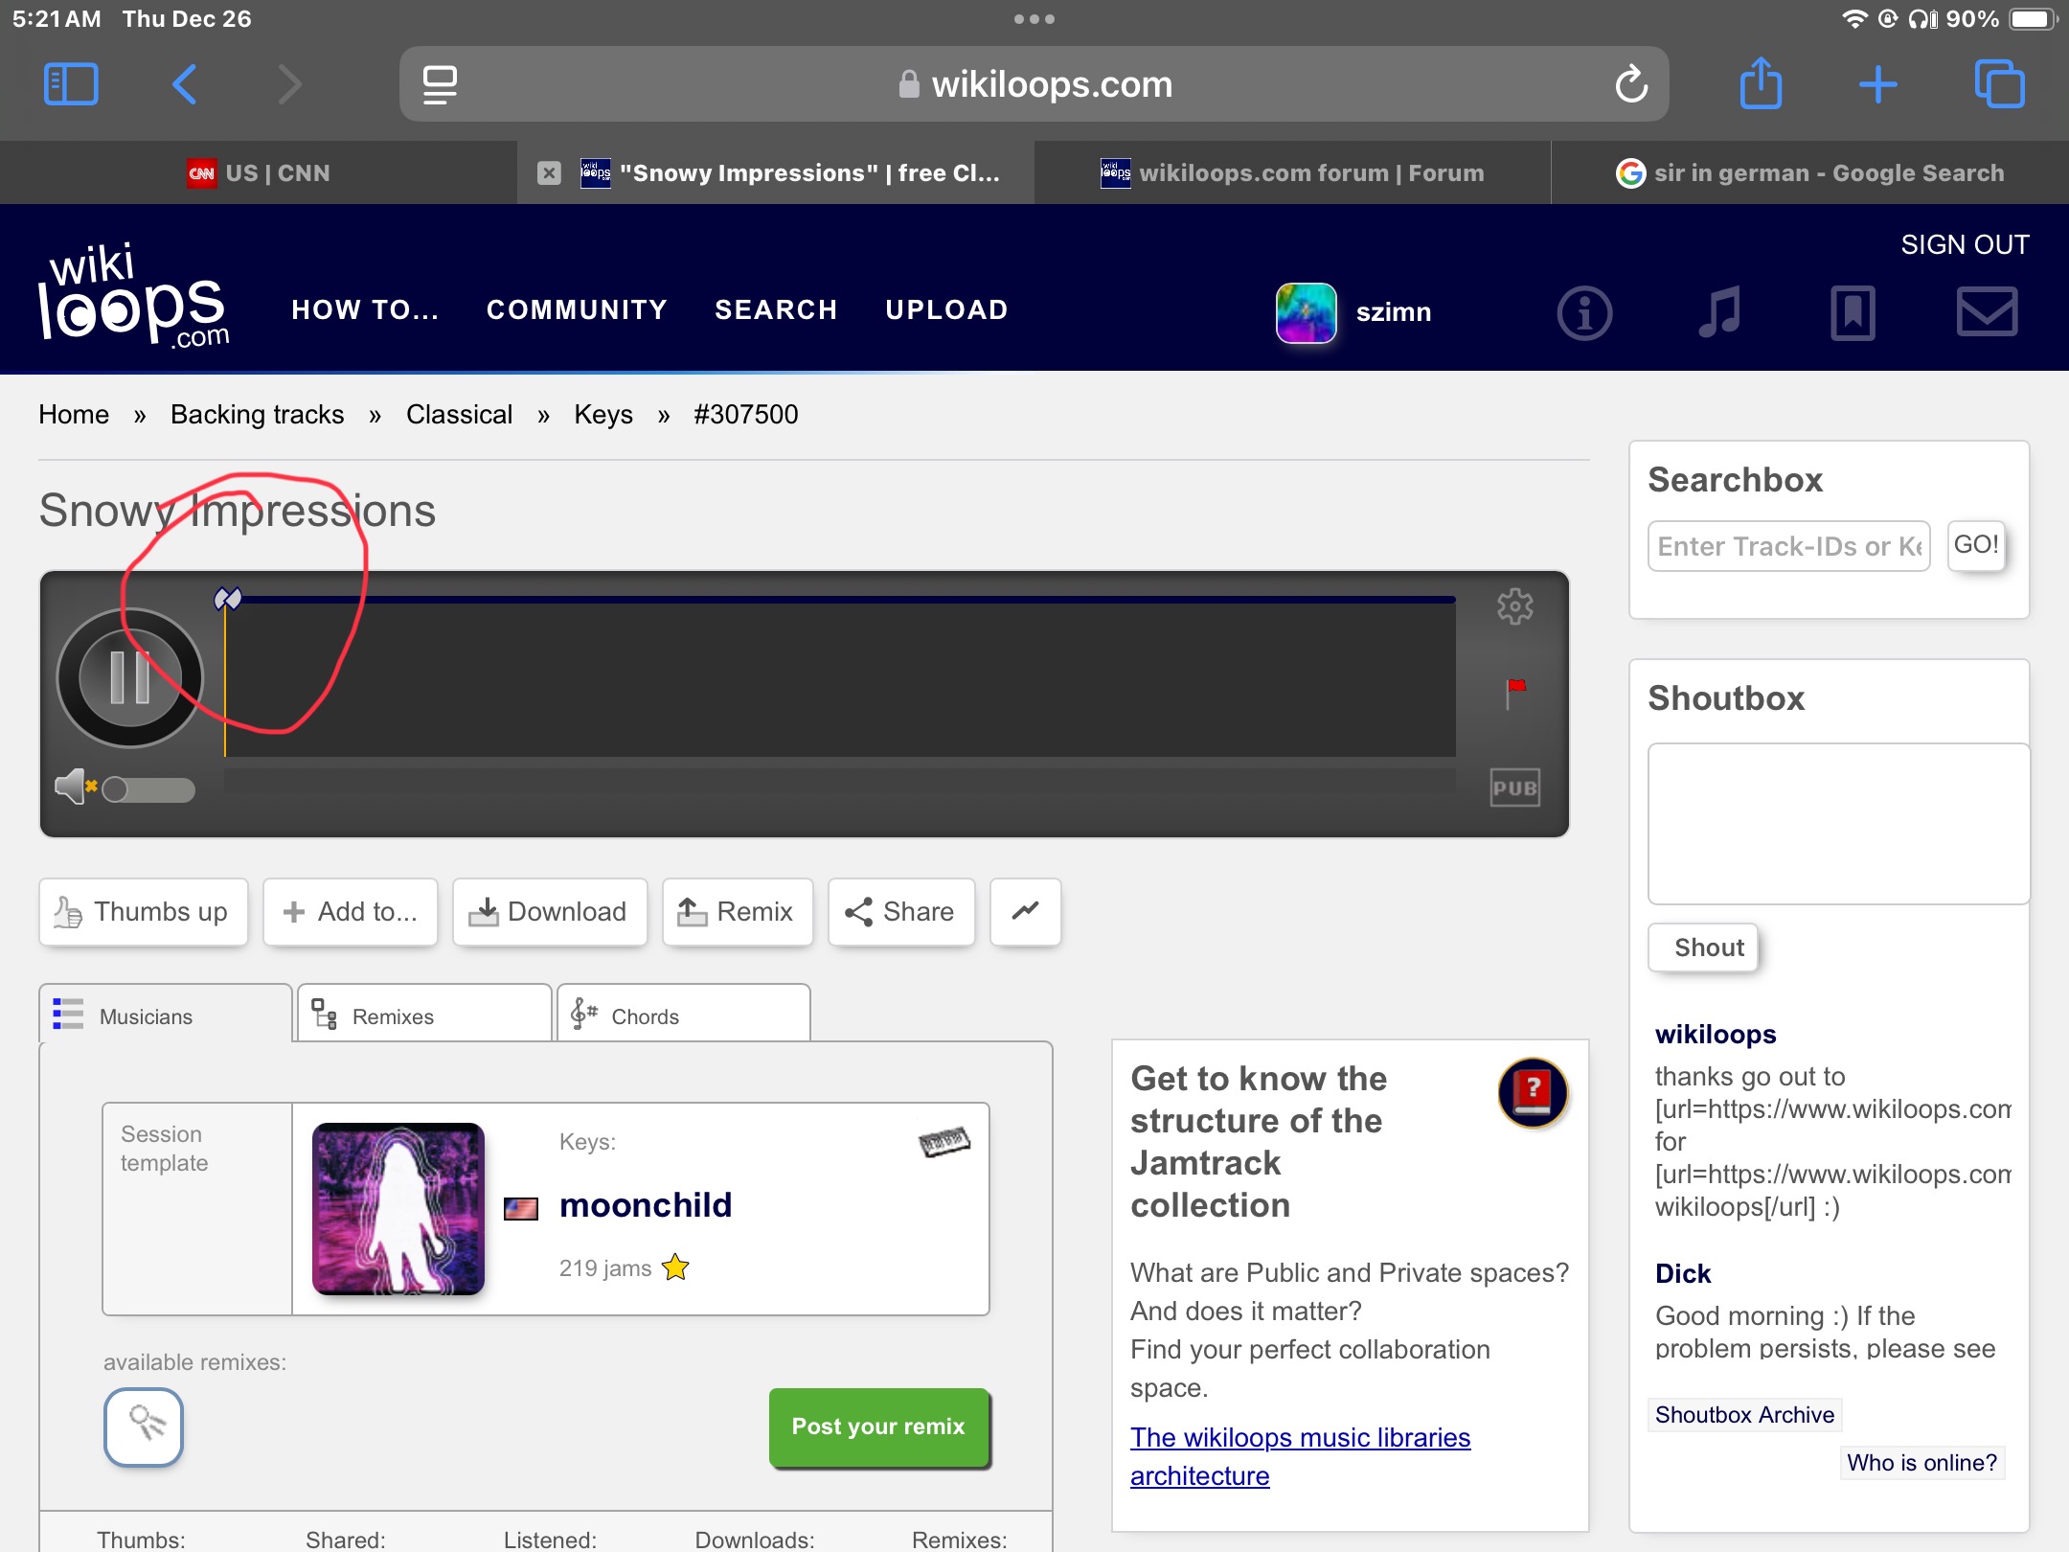Seek in the player waveform area
This screenshot has height=1552, width=2069.
pos(840,679)
